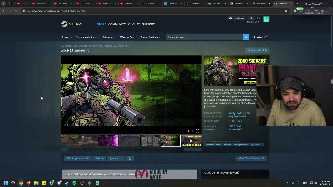This screenshot has height=187, width=333.
Task: Click the store search magnifier button
Action: tap(246, 37)
